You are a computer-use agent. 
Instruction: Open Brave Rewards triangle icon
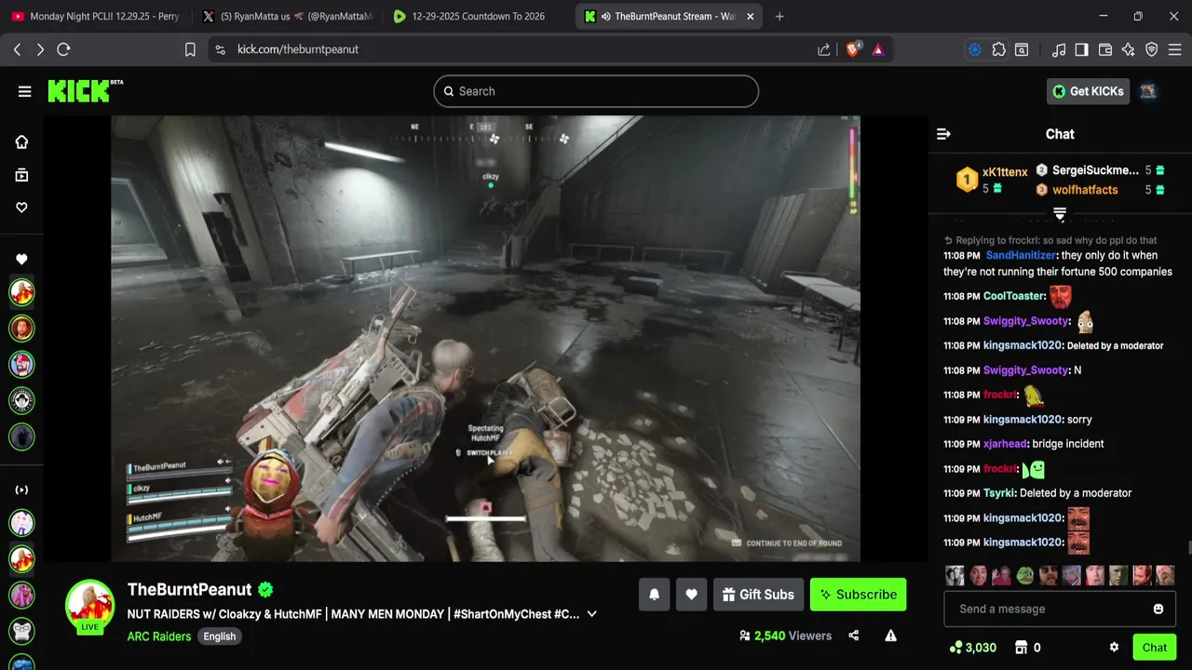point(878,49)
